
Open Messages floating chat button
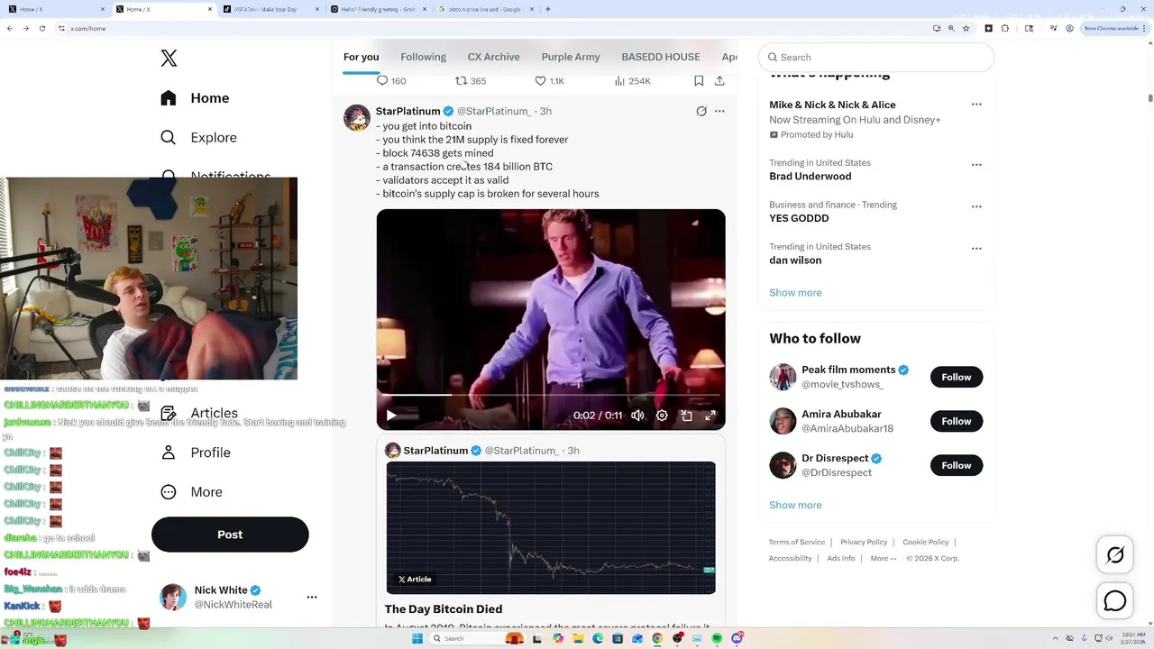coord(1115,601)
